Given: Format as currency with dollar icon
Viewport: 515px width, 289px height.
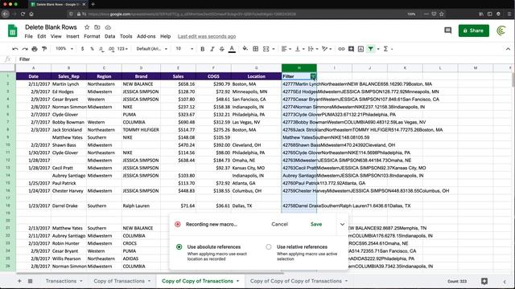Looking at the screenshot, I should tap(82, 49).
